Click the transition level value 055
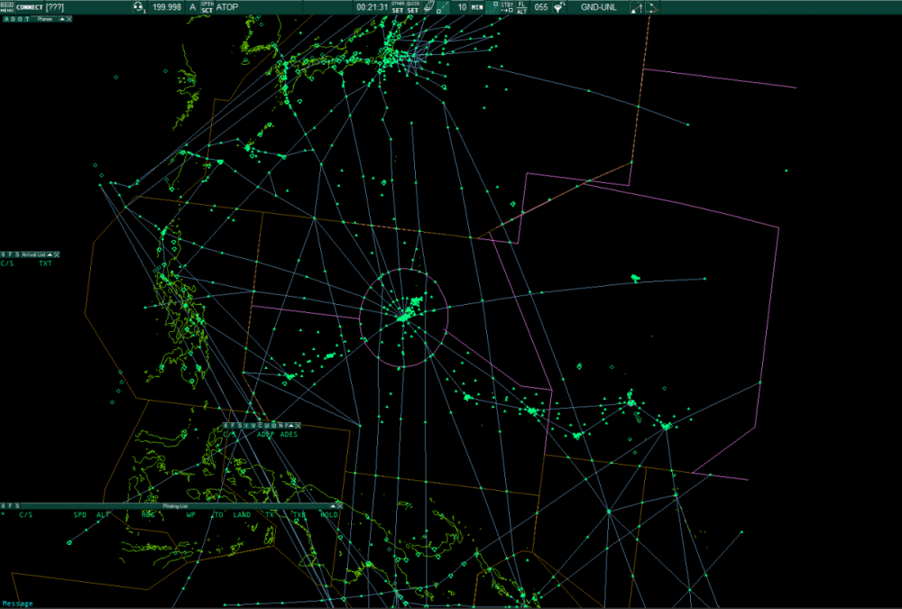This screenshot has width=902, height=609. pyautogui.click(x=541, y=6)
